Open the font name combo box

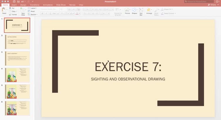tap(49, 9)
